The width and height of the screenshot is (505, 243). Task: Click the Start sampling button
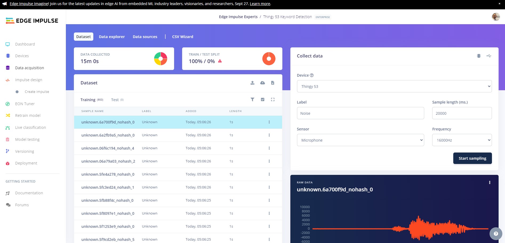click(472, 158)
